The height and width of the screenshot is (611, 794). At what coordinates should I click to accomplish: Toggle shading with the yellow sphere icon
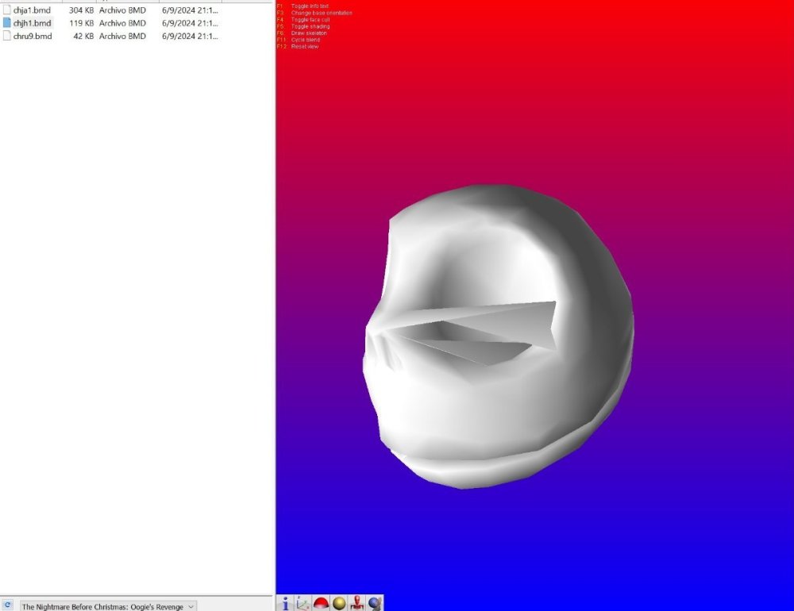(x=339, y=603)
